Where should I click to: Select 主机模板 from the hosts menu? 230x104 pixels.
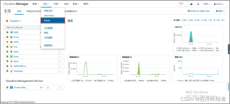click(x=48, y=38)
